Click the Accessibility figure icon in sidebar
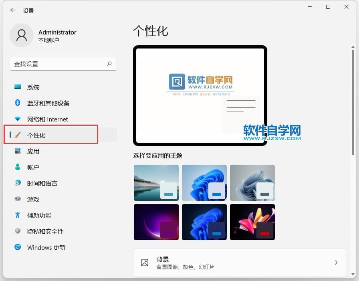This screenshot has height=281, width=359. [x=18, y=215]
